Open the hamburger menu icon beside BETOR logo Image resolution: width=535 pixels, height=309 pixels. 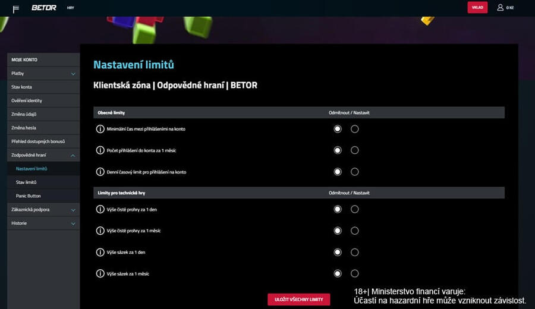pos(15,9)
